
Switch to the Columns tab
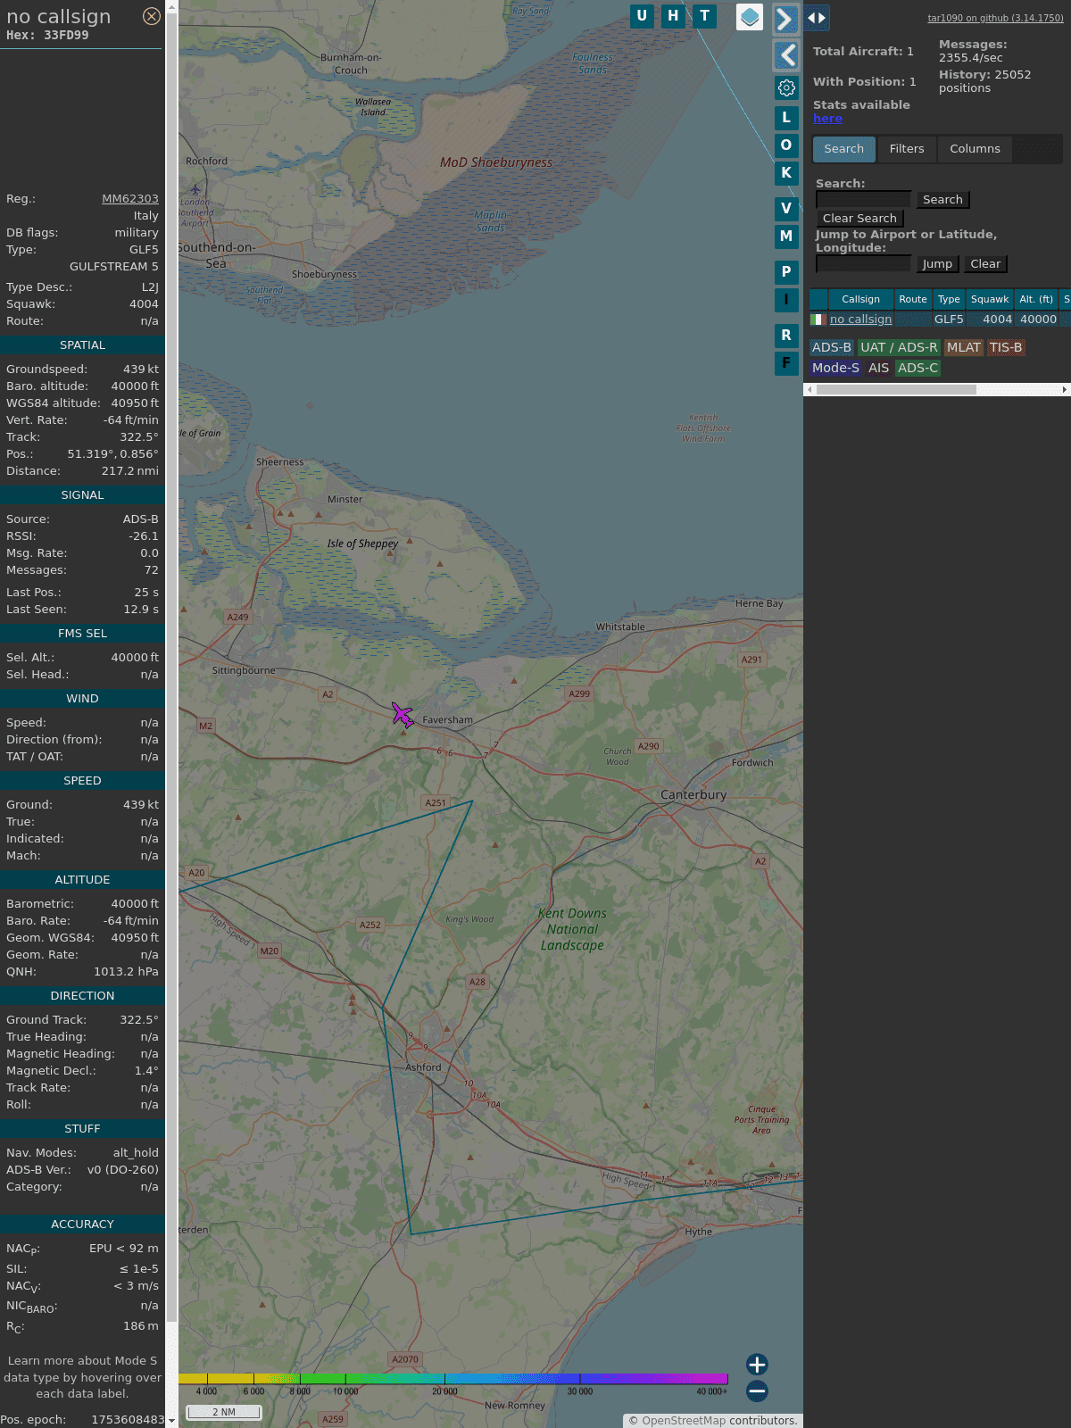click(x=975, y=149)
